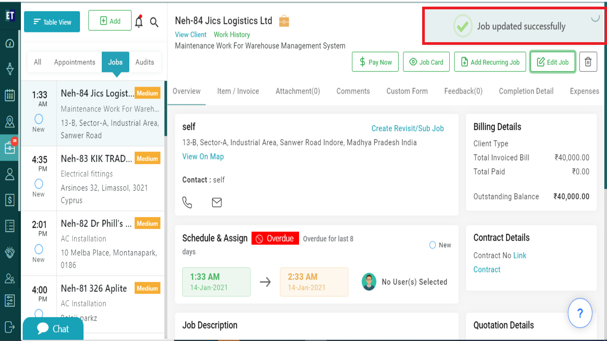This screenshot has width=607, height=341.
Task: Open the two-people team icon in sidebar
Action: 10,278
